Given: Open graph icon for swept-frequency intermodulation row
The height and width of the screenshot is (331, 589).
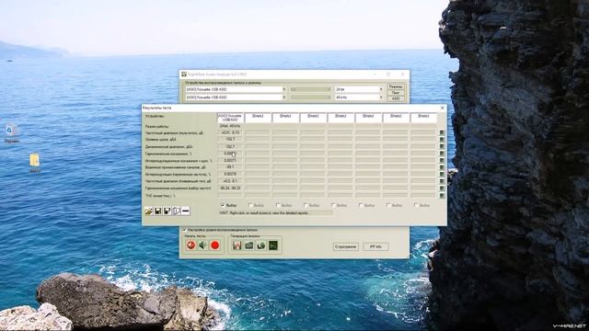Looking at the screenshot, I should 442,174.
